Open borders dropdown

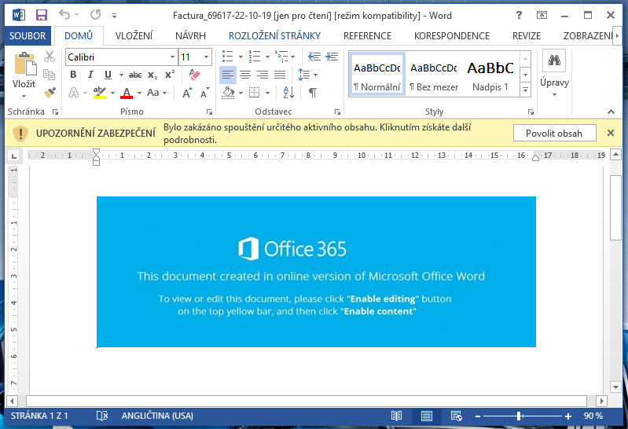266,93
